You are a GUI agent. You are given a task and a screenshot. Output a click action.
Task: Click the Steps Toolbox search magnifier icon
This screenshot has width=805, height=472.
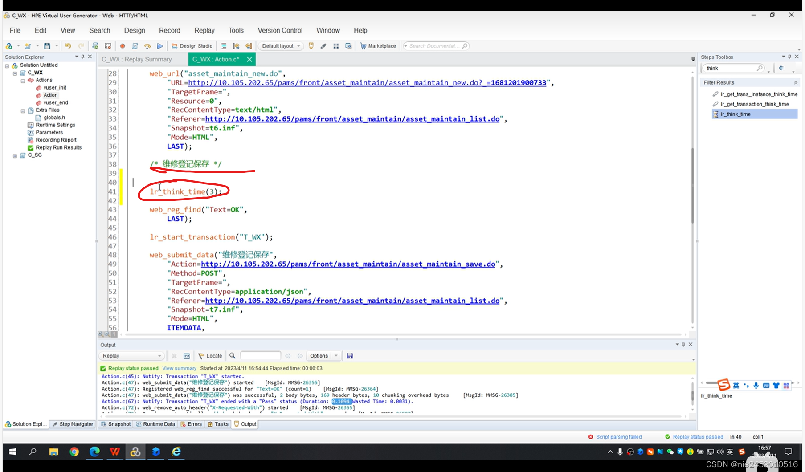(760, 68)
